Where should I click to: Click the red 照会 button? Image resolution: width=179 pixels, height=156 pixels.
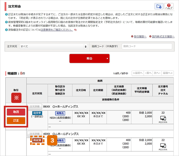coord(89,59)
